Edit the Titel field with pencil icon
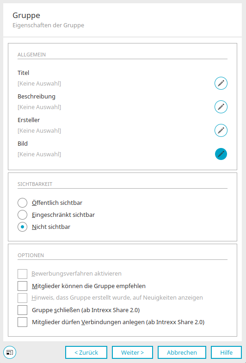This screenshot has width=246, height=363. (221, 83)
